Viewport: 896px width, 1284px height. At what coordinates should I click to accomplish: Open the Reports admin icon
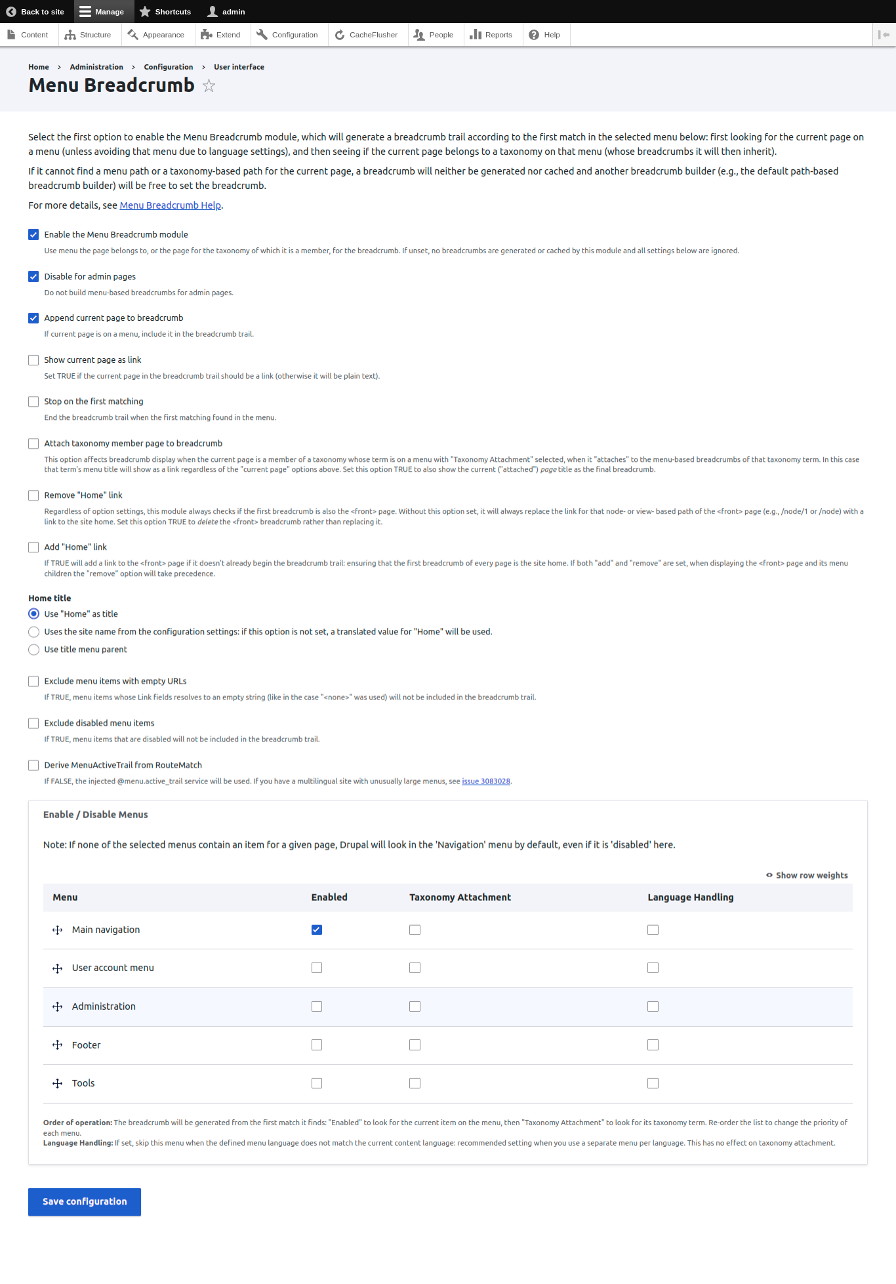(475, 34)
